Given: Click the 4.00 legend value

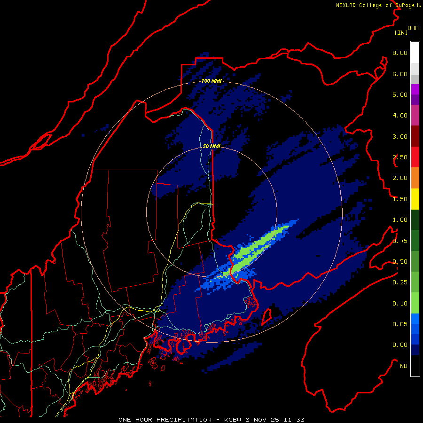Looking at the screenshot, I should coord(400,116).
